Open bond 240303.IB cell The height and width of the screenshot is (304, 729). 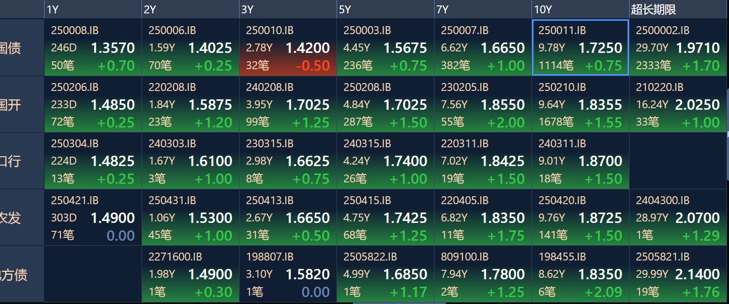click(x=191, y=161)
